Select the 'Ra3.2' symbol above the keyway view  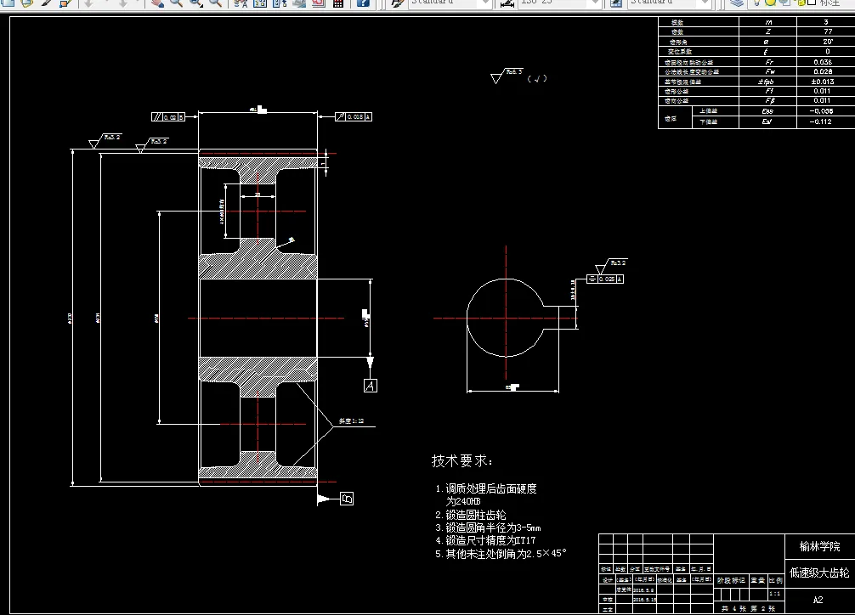pos(611,266)
